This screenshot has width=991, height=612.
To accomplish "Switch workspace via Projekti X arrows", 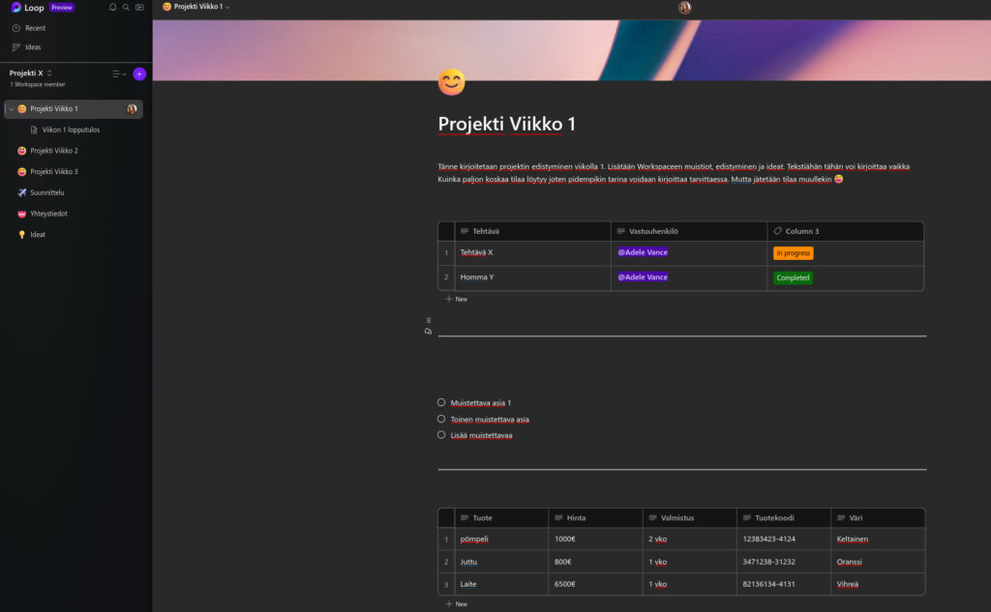I will 49,73.
